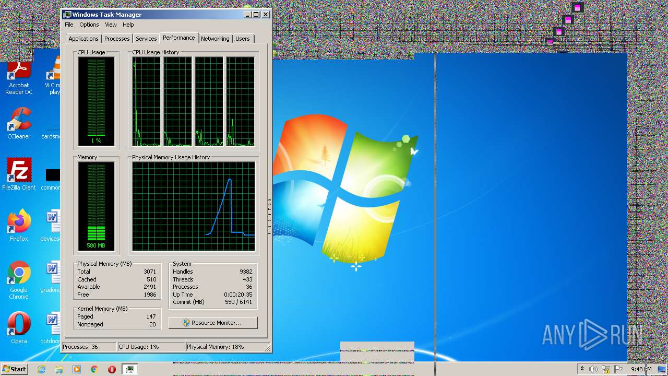Click the taskbar clock showing 9:48
The height and width of the screenshot is (376, 668).
point(641,369)
